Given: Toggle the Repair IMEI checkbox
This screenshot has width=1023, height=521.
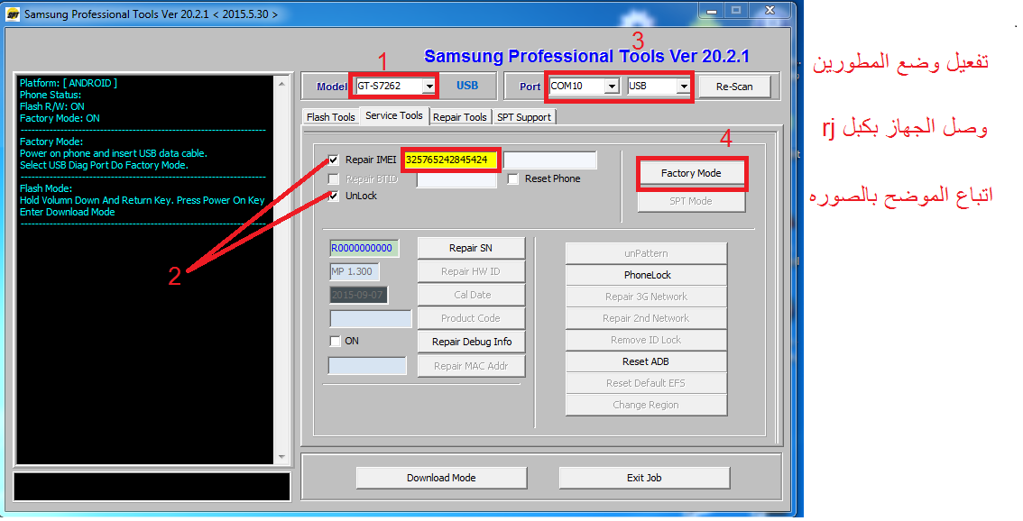Looking at the screenshot, I should tap(334, 160).
